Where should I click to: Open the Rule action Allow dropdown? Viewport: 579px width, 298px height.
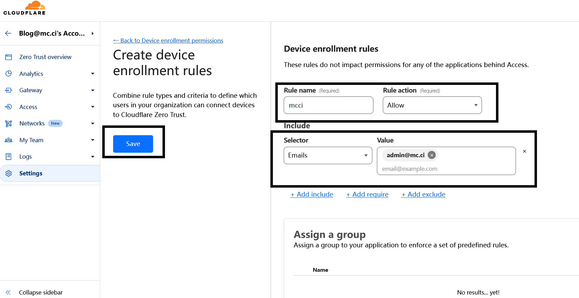point(432,105)
